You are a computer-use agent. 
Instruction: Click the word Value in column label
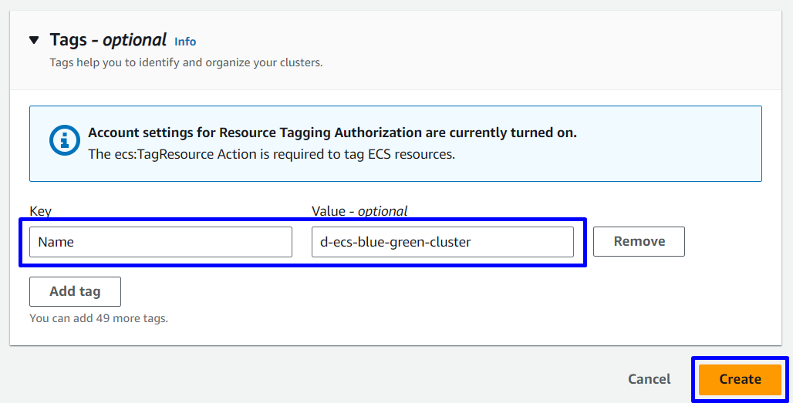coord(329,211)
